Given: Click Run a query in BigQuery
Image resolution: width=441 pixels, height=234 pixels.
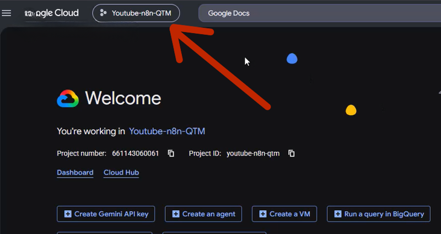Looking at the screenshot, I should tap(379, 214).
